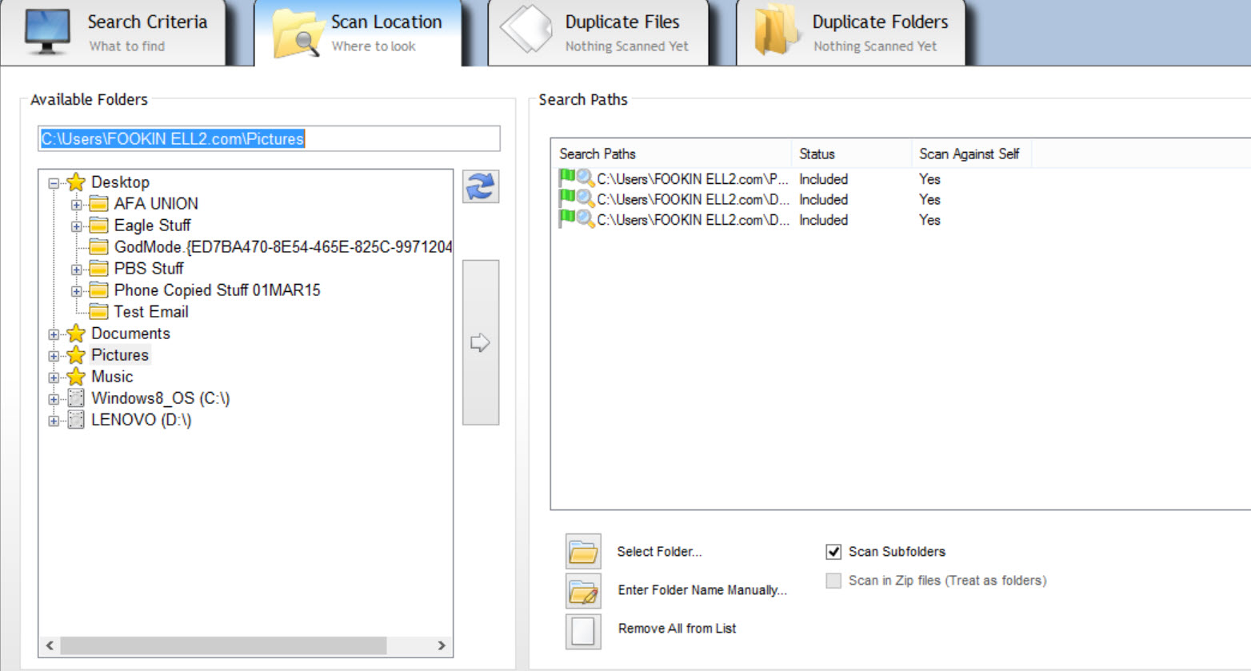Click the Remove All from List icon
1251x671 pixels.
[583, 629]
